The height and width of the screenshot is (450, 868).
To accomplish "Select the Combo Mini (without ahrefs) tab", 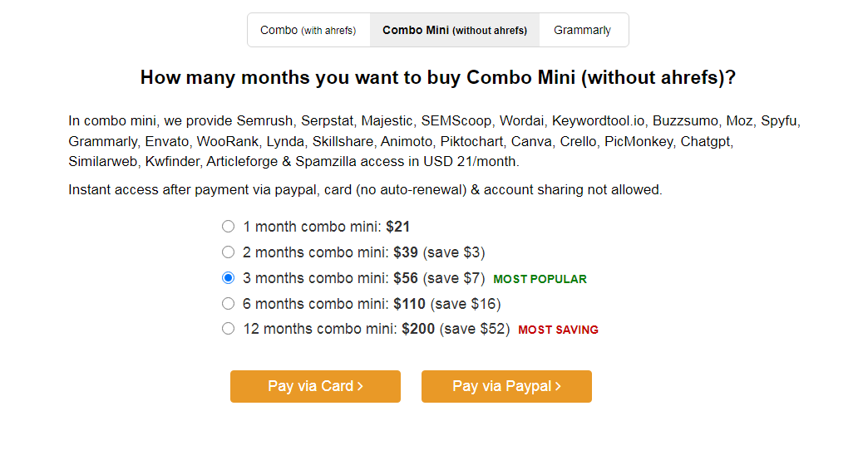I will click(454, 30).
